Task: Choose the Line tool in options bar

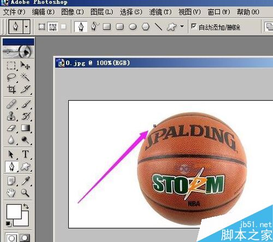Action: [x=158, y=27]
